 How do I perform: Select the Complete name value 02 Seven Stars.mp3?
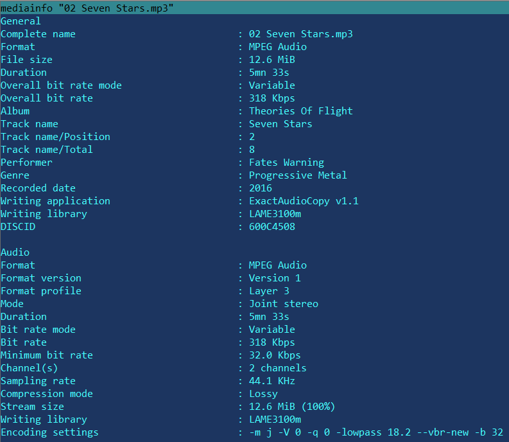click(300, 34)
